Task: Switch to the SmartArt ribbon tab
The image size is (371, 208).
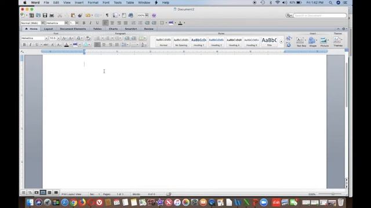Action: point(131,29)
